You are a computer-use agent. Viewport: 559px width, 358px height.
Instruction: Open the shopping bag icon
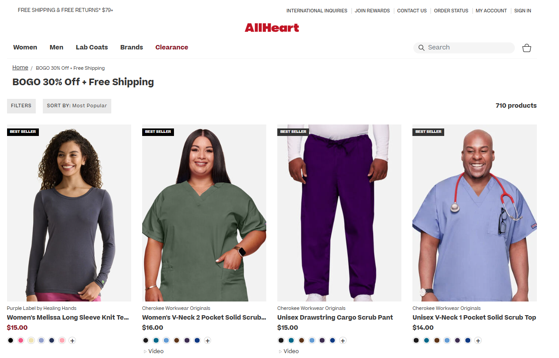point(526,48)
